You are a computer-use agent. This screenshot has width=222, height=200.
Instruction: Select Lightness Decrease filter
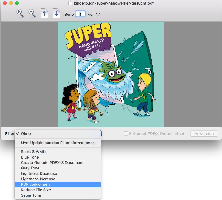tap(58, 174)
